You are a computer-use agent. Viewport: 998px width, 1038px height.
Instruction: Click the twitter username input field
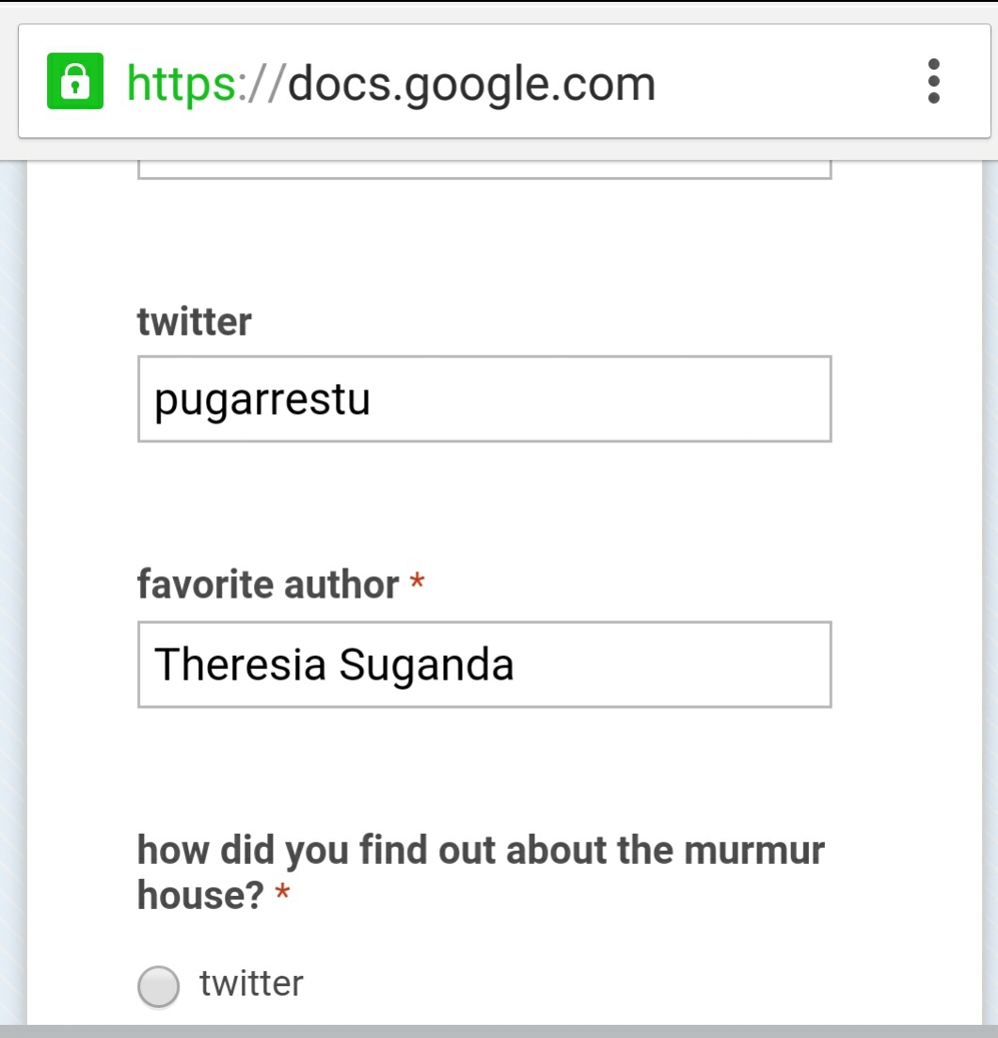point(484,399)
